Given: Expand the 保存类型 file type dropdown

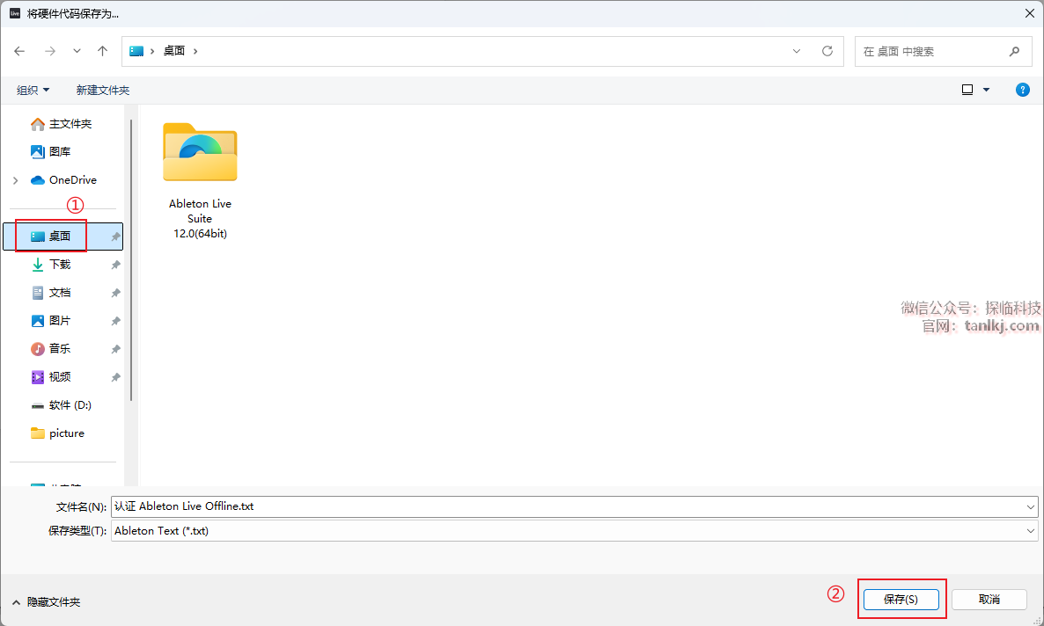Looking at the screenshot, I should coord(1031,531).
